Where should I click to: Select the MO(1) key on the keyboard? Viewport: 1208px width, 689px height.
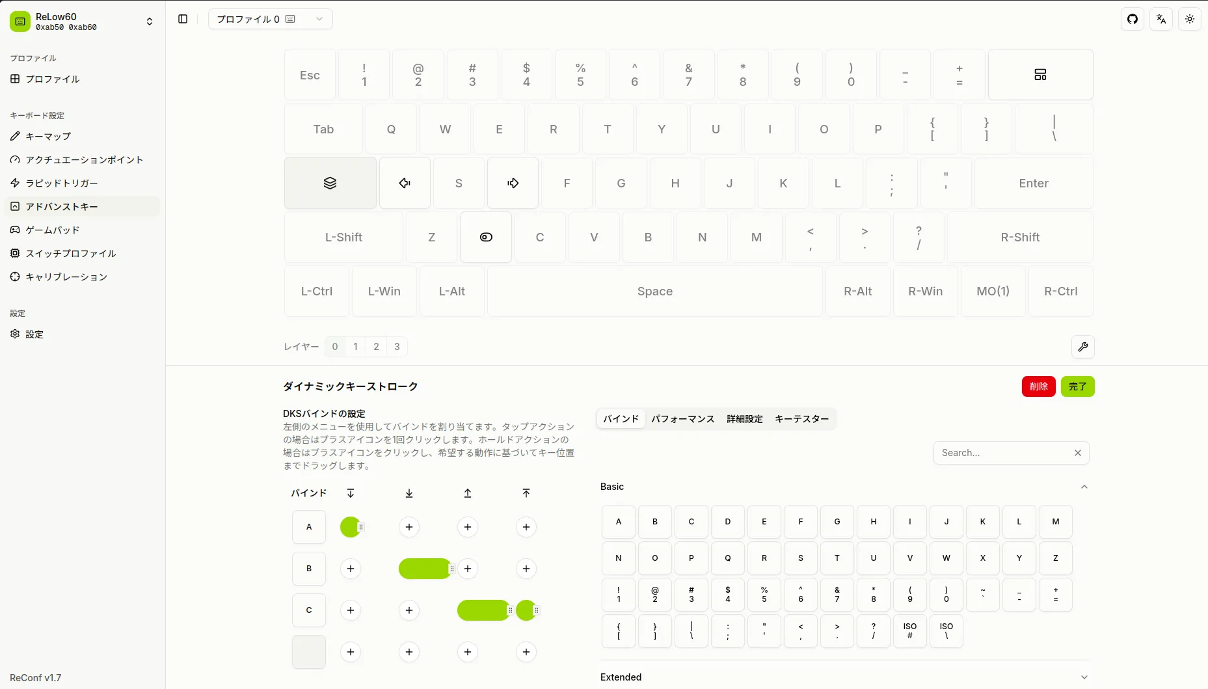[x=993, y=291]
